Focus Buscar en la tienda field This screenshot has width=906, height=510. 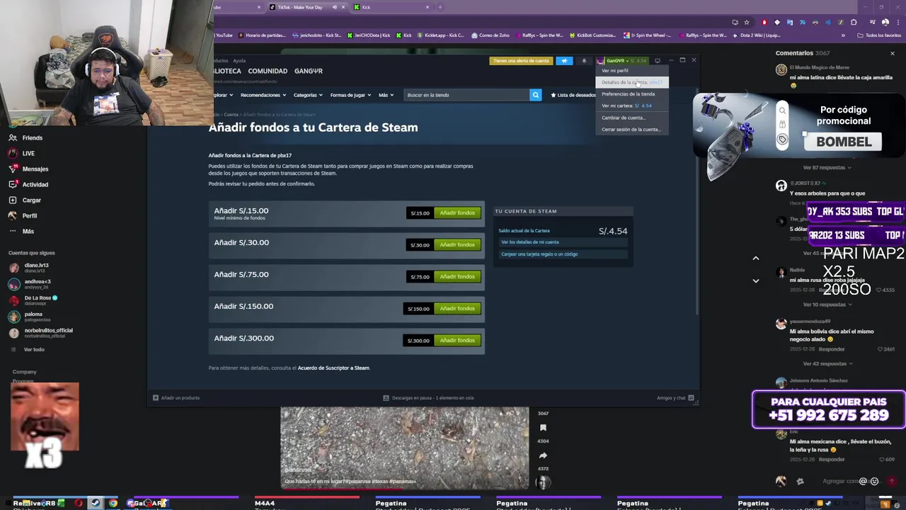tap(466, 95)
